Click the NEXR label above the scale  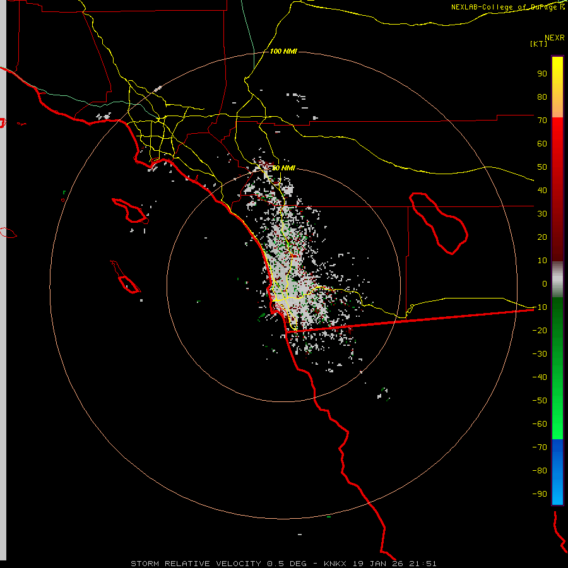555,38
